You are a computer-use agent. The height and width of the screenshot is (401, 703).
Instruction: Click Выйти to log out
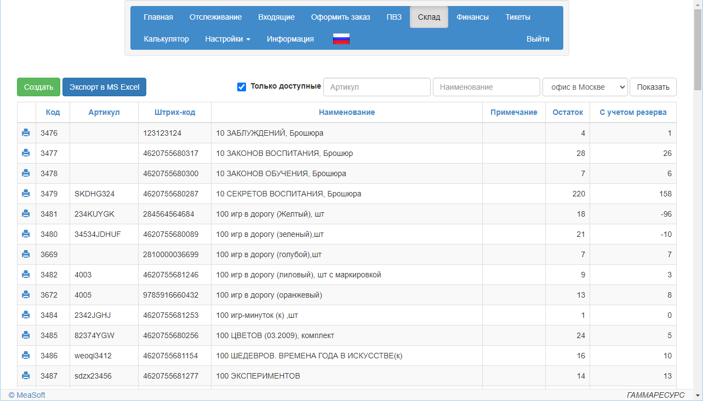pos(538,39)
